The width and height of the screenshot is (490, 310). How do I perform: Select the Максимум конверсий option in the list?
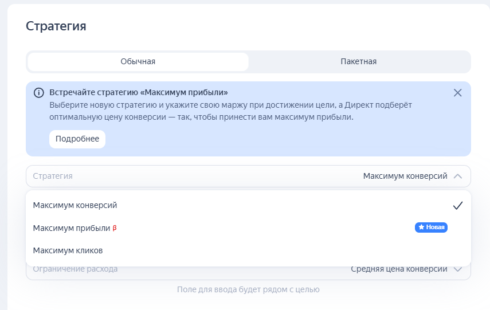(75, 205)
